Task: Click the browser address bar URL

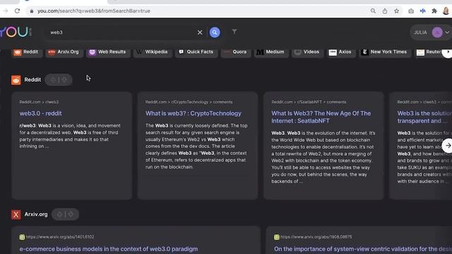Action: click(94, 11)
